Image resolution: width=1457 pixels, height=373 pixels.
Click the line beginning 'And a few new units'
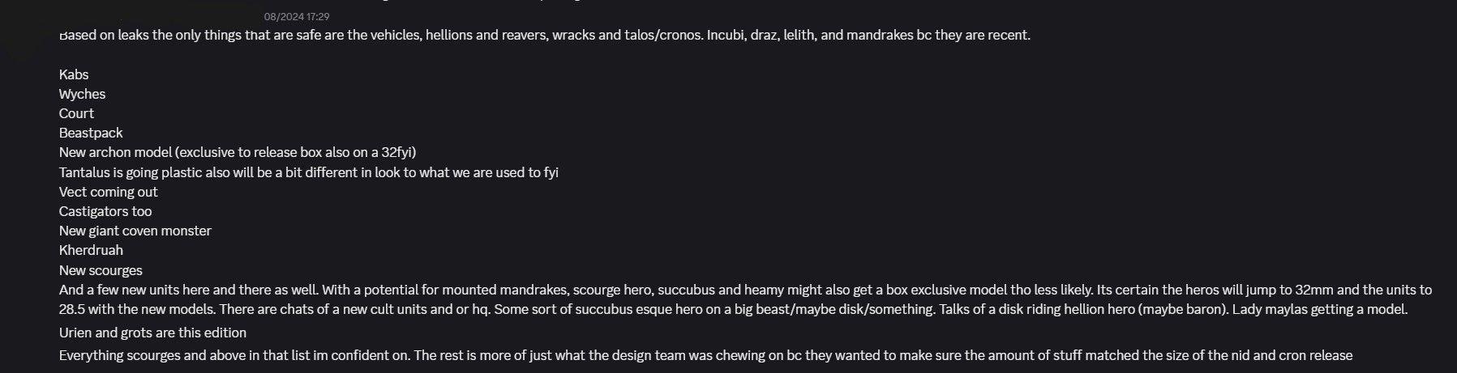coord(746,290)
